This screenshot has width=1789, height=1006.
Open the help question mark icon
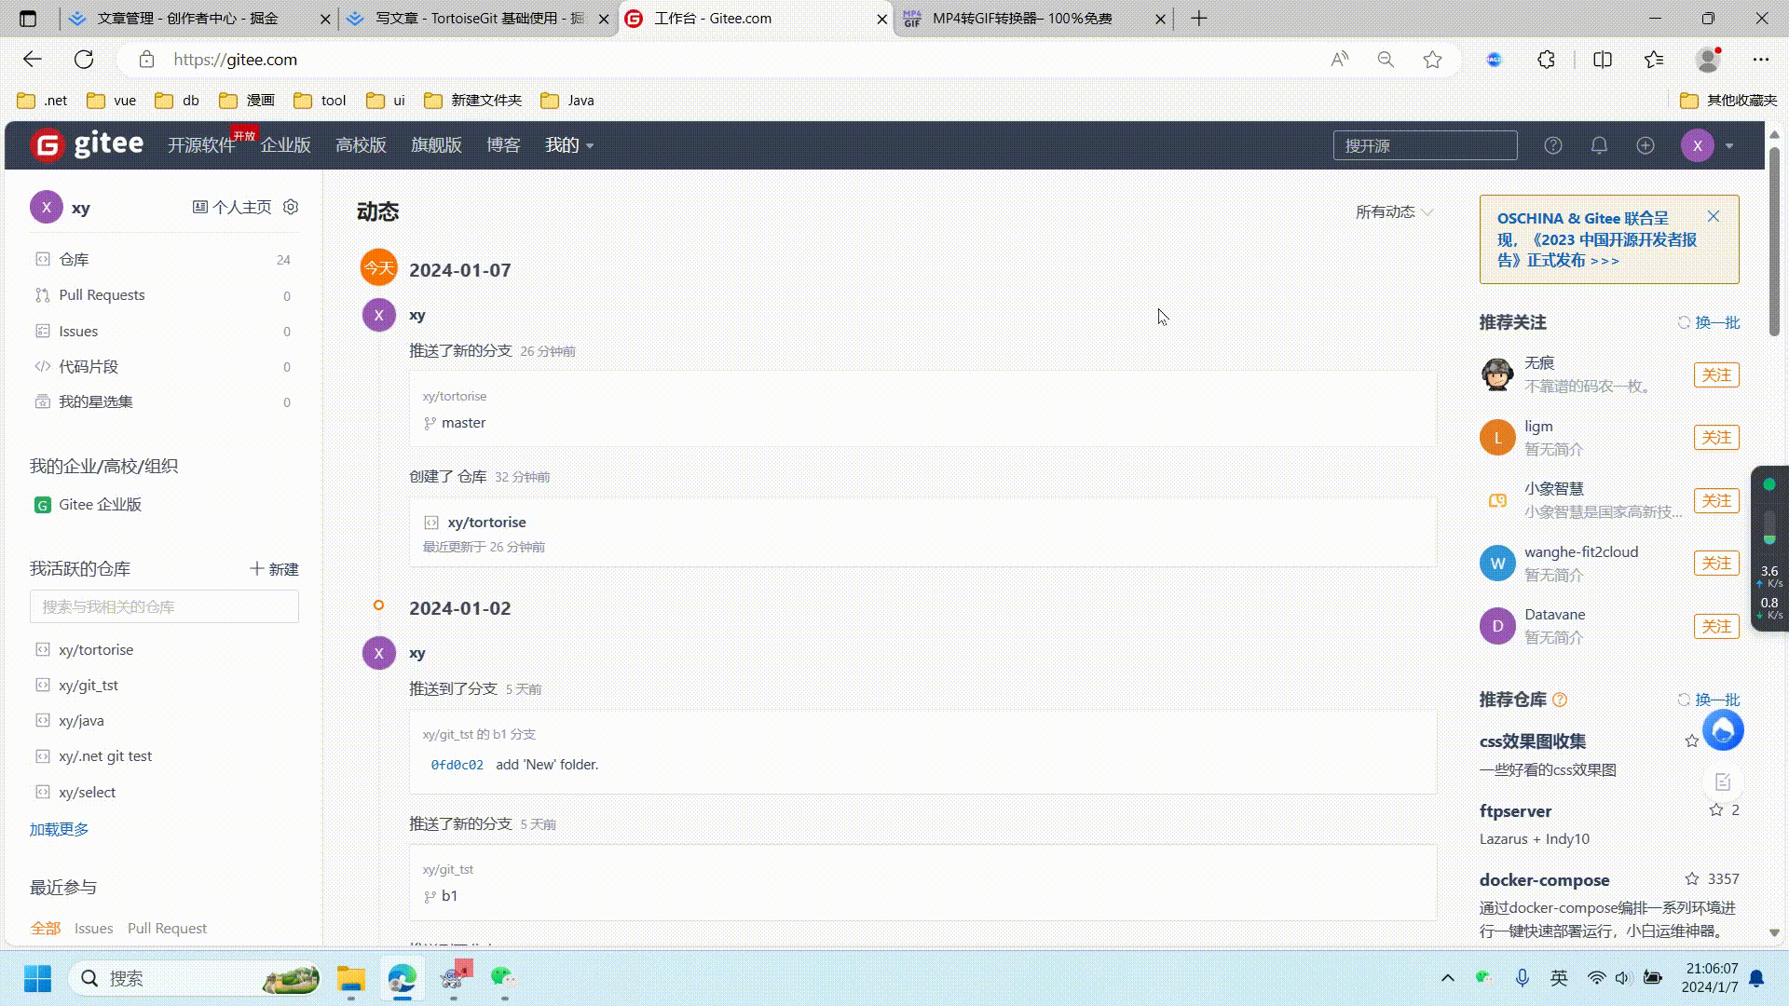[1552, 145]
